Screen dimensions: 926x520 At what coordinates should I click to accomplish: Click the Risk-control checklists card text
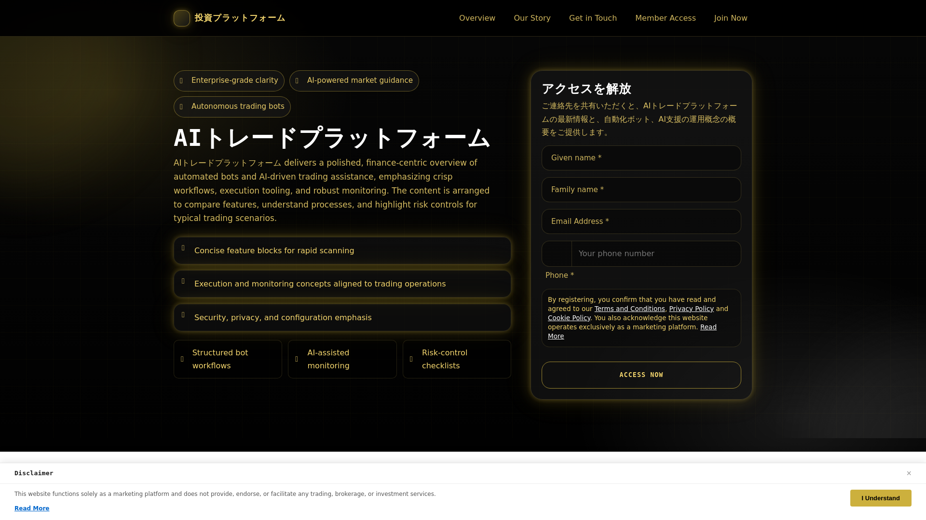coord(445,359)
